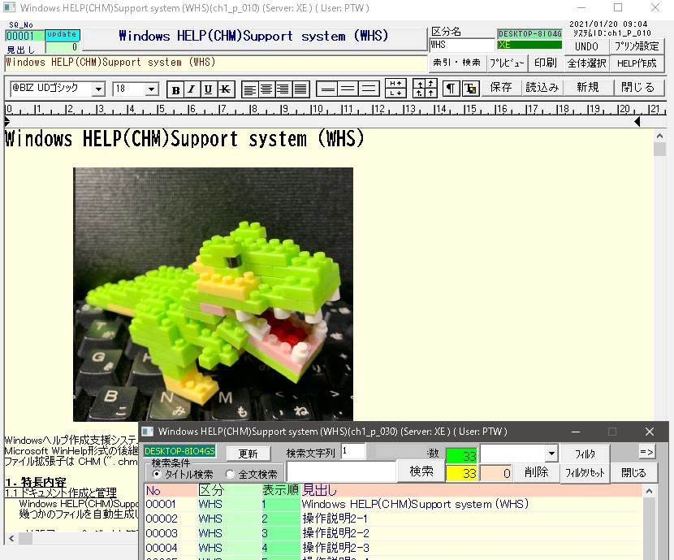Click the insert image toolbar icon
This screenshot has width=674, height=560.
pos(471,89)
